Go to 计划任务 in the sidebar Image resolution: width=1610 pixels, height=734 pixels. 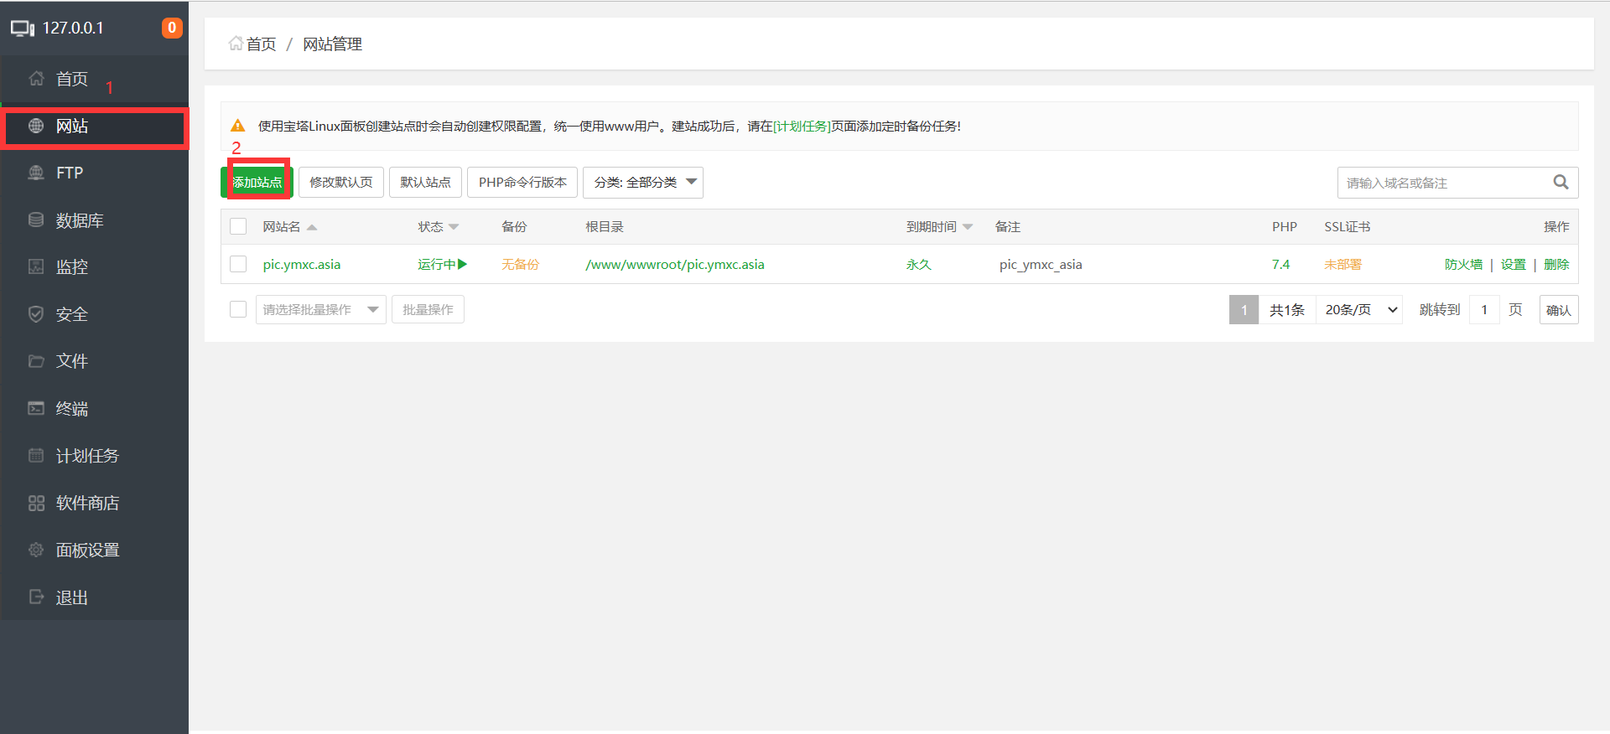click(87, 456)
